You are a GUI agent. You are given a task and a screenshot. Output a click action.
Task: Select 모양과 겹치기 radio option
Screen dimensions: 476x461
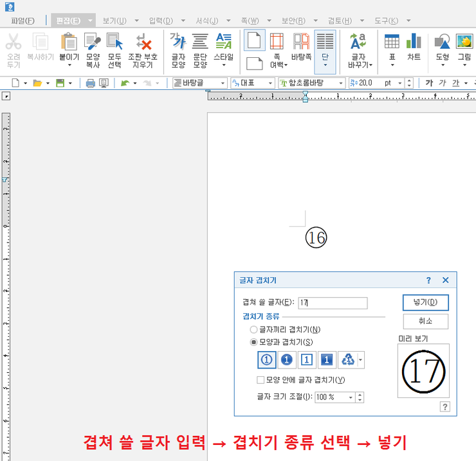click(x=253, y=342)
